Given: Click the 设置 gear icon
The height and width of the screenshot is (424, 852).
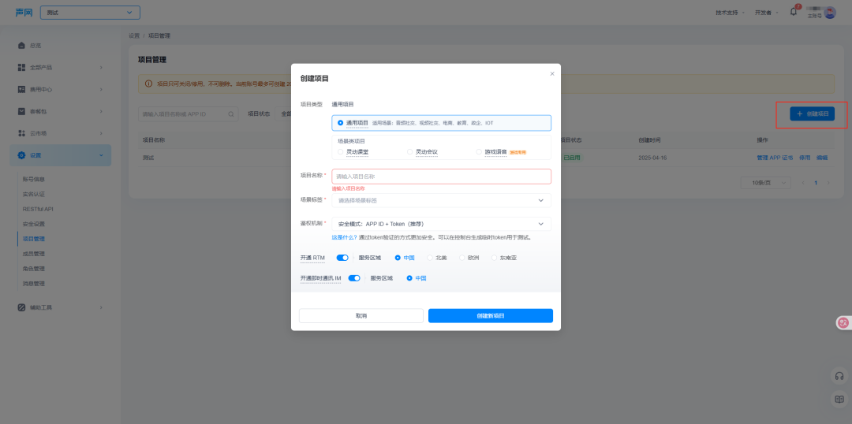Looking at the screenshot, I should pos(22,155).
